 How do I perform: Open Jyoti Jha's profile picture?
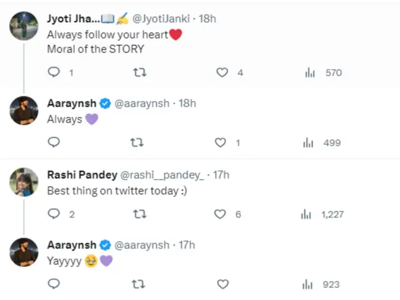[x=24, y=26]
